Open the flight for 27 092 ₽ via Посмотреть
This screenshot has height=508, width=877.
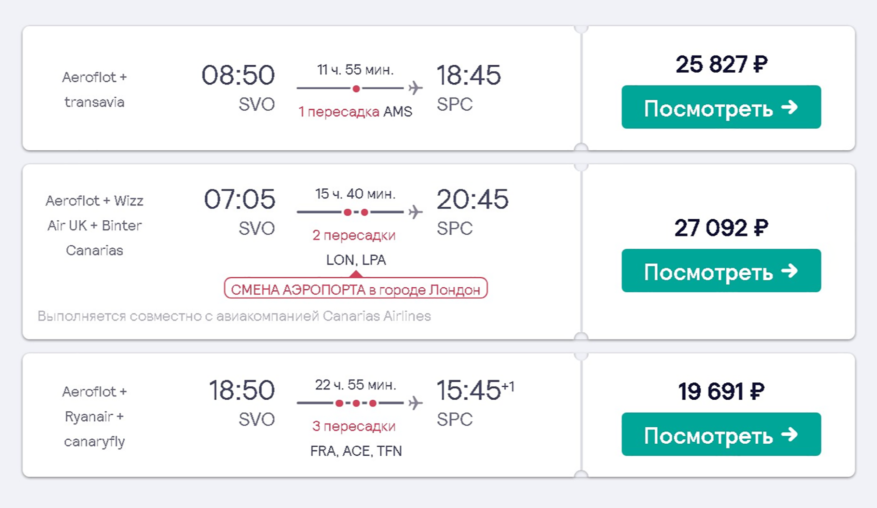click(721, 271)
